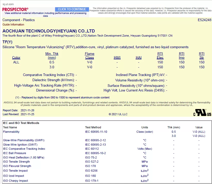
Task: Click the HAI column header
Action: [138, 57]
